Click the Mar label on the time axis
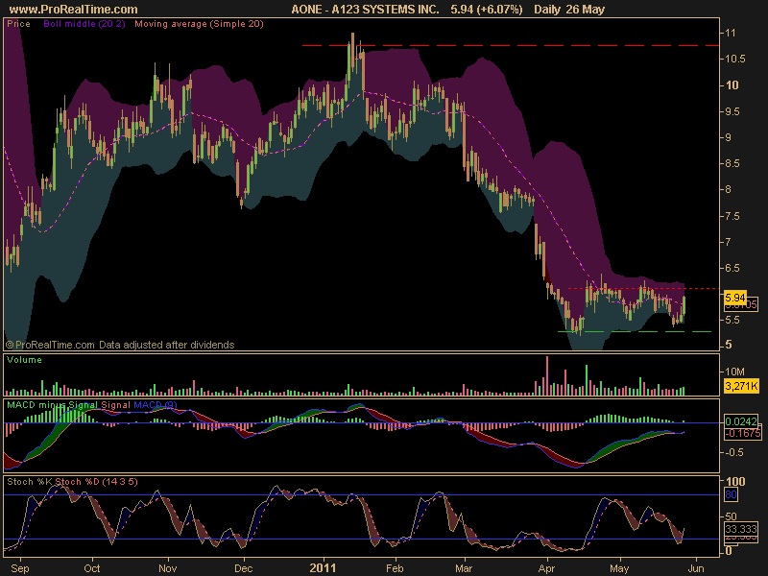 tap(464, 568)
